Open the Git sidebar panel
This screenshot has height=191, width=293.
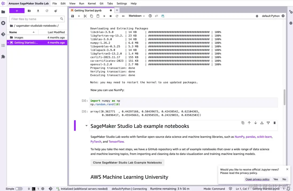(x=3, y=34)
